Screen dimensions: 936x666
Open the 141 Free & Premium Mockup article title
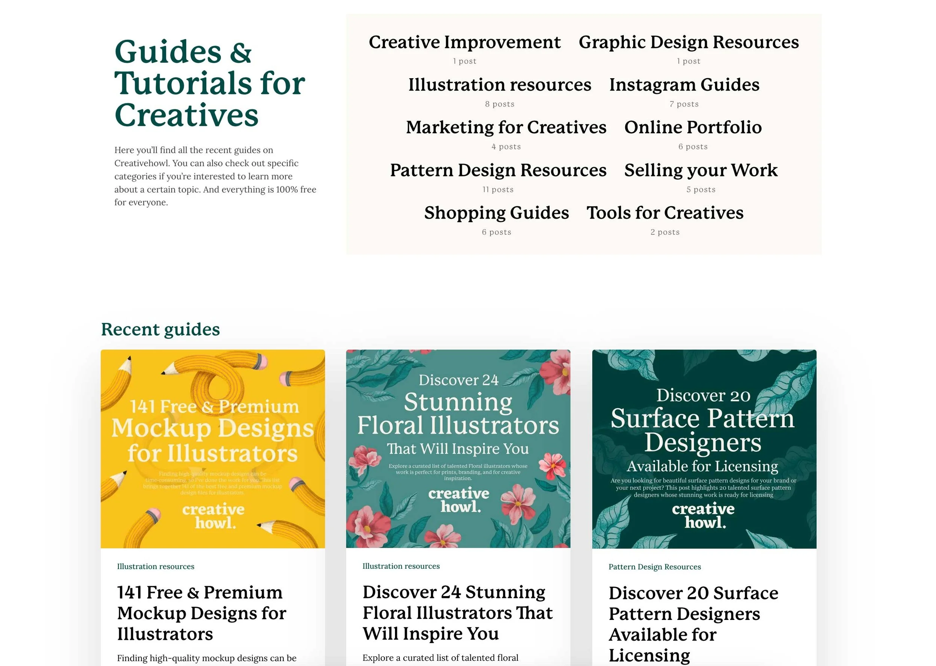[201, 614]
